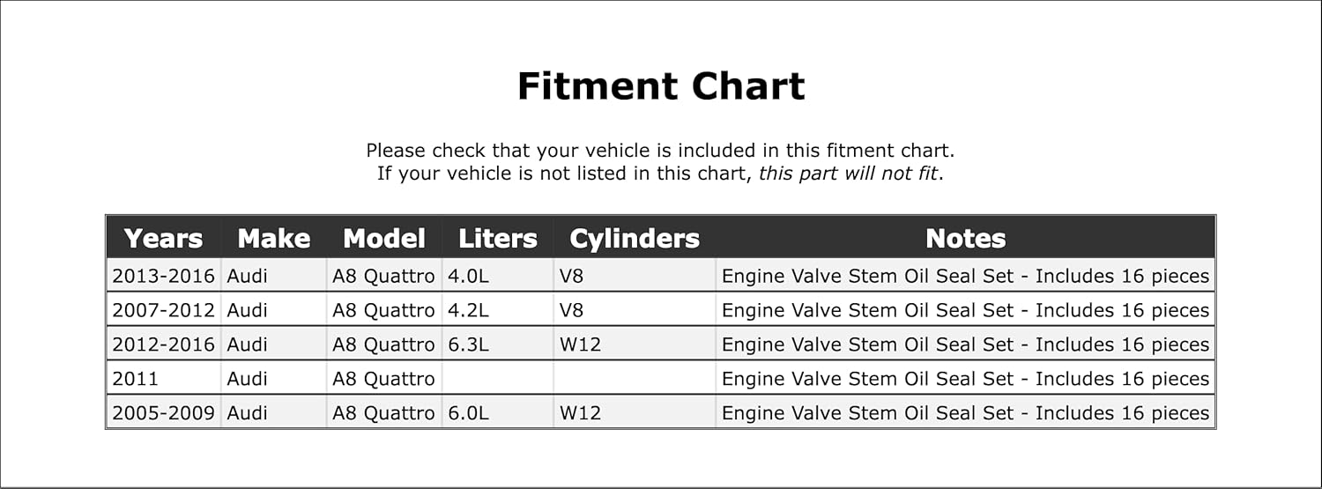Select the 2007-2012 years cell
1322x489 pixels.
point(163,311)
